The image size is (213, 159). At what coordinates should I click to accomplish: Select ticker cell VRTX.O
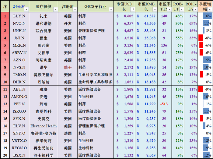19,140
